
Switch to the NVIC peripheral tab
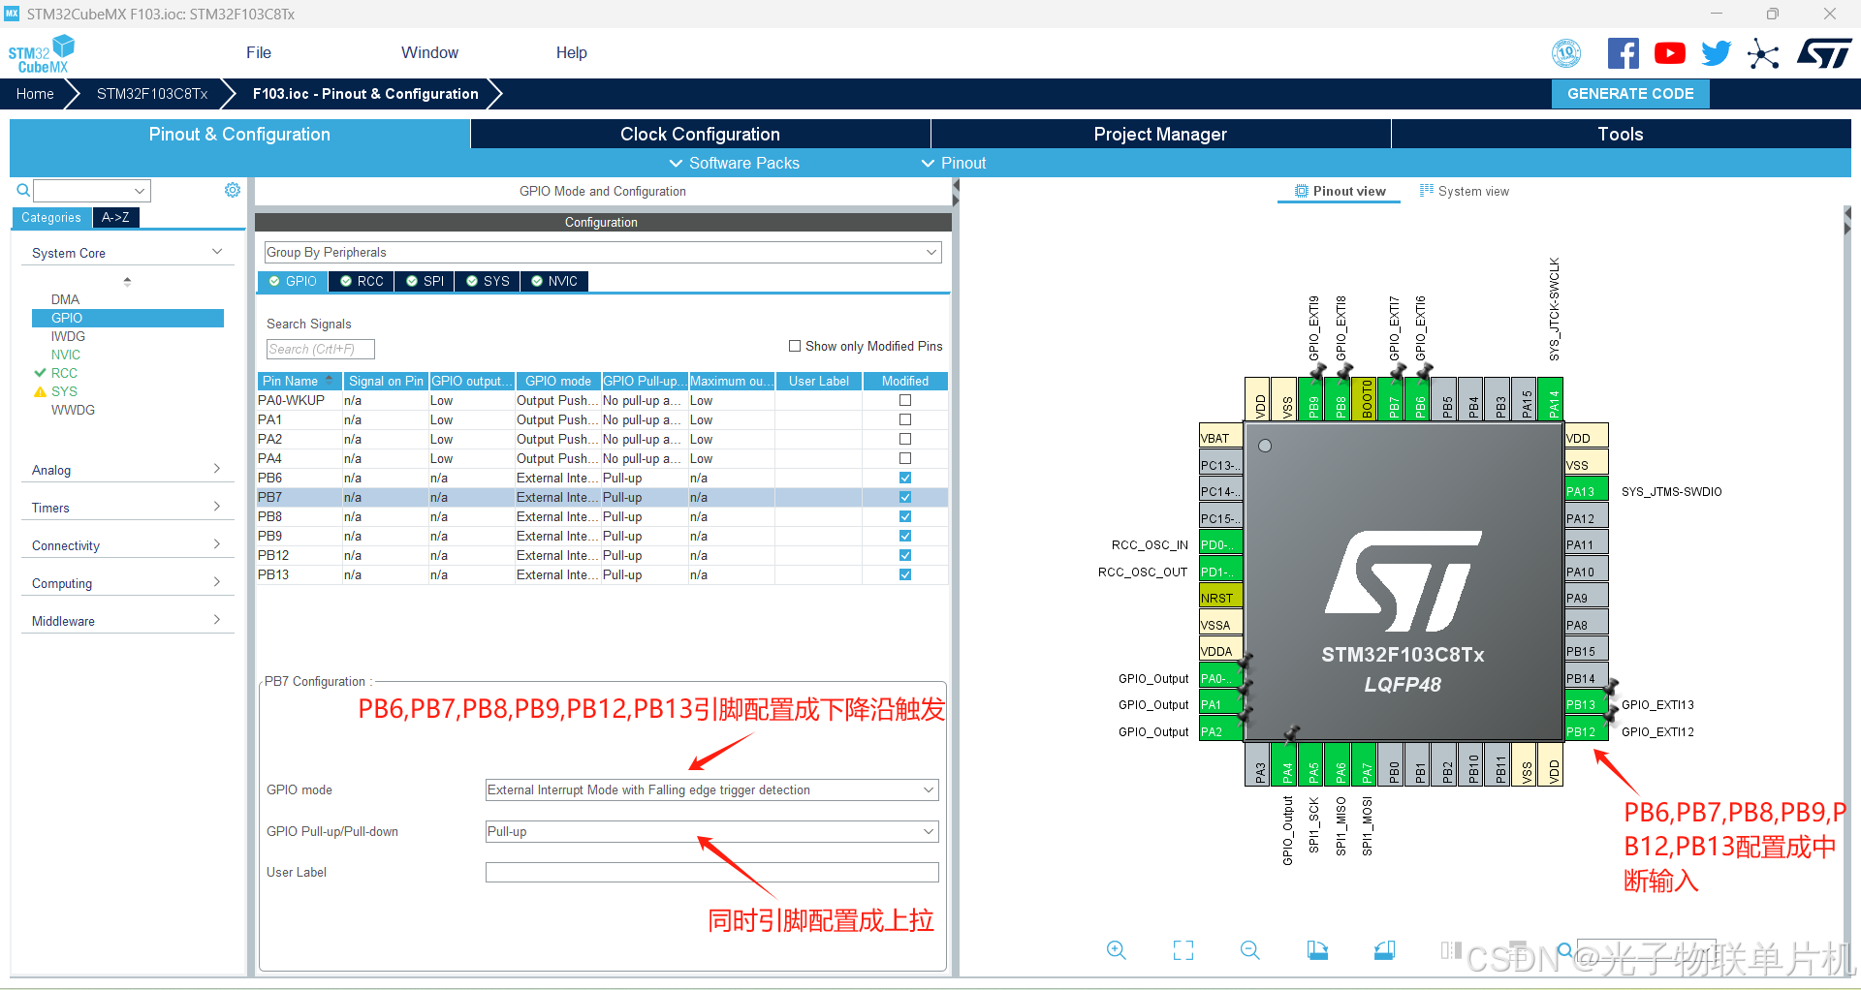pos(553,281)
